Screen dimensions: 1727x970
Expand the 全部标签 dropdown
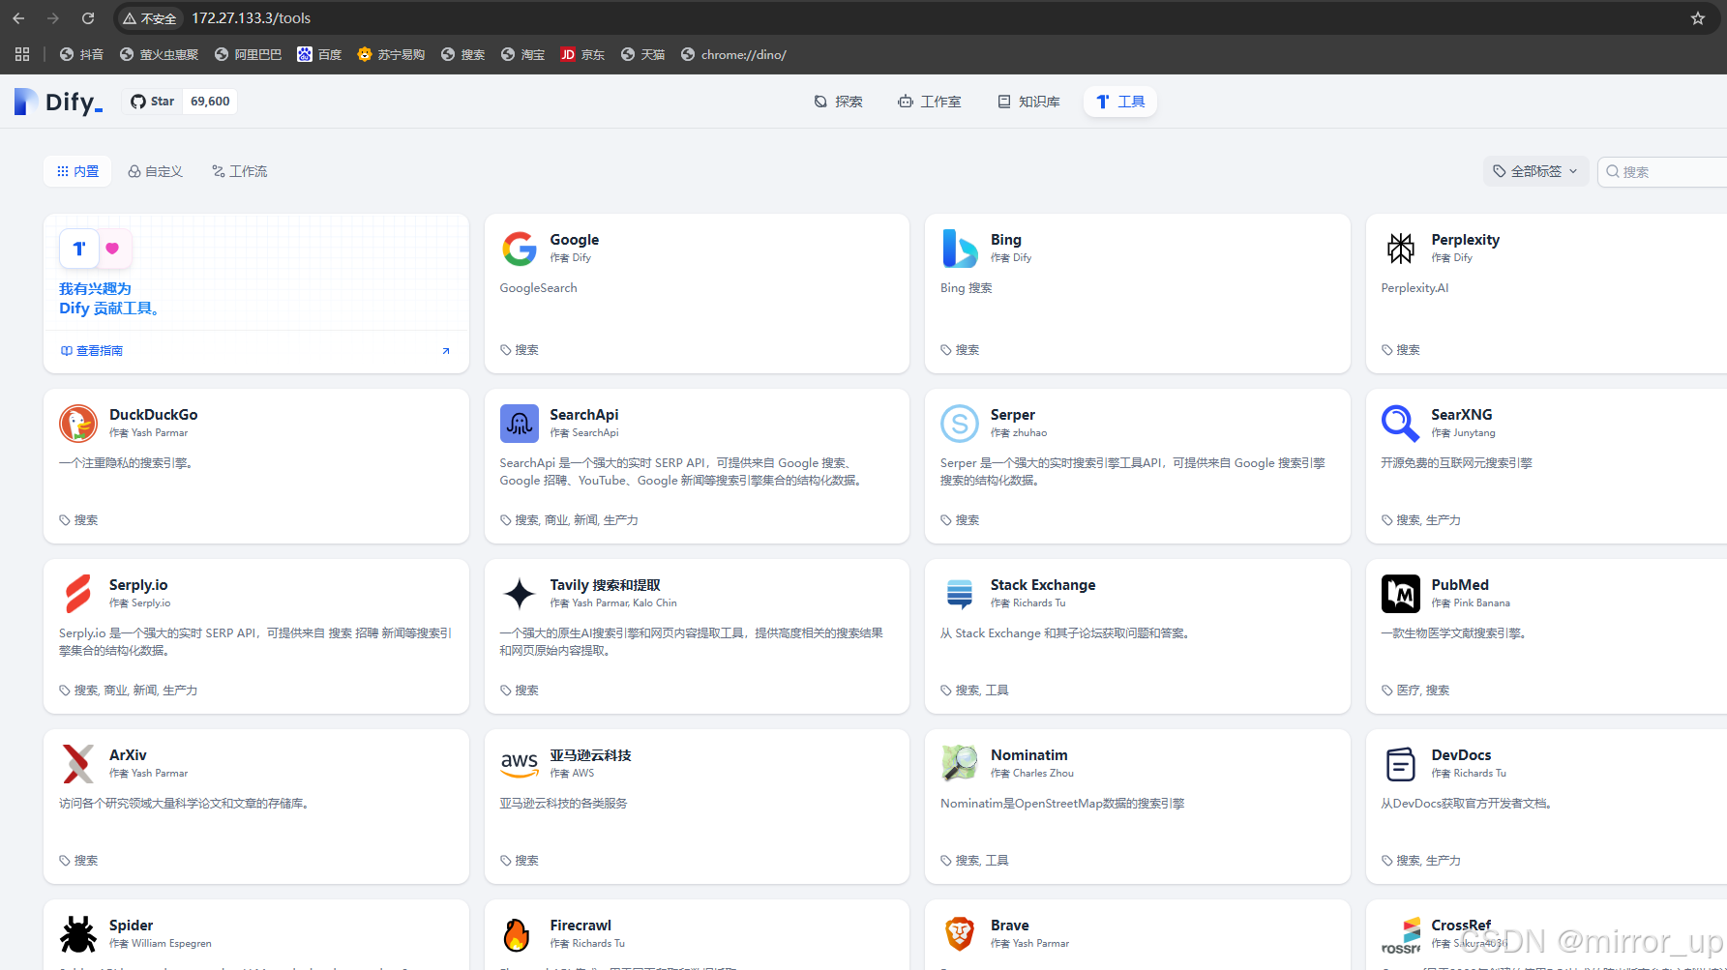pyautogui.click(x=1535, y=171)
